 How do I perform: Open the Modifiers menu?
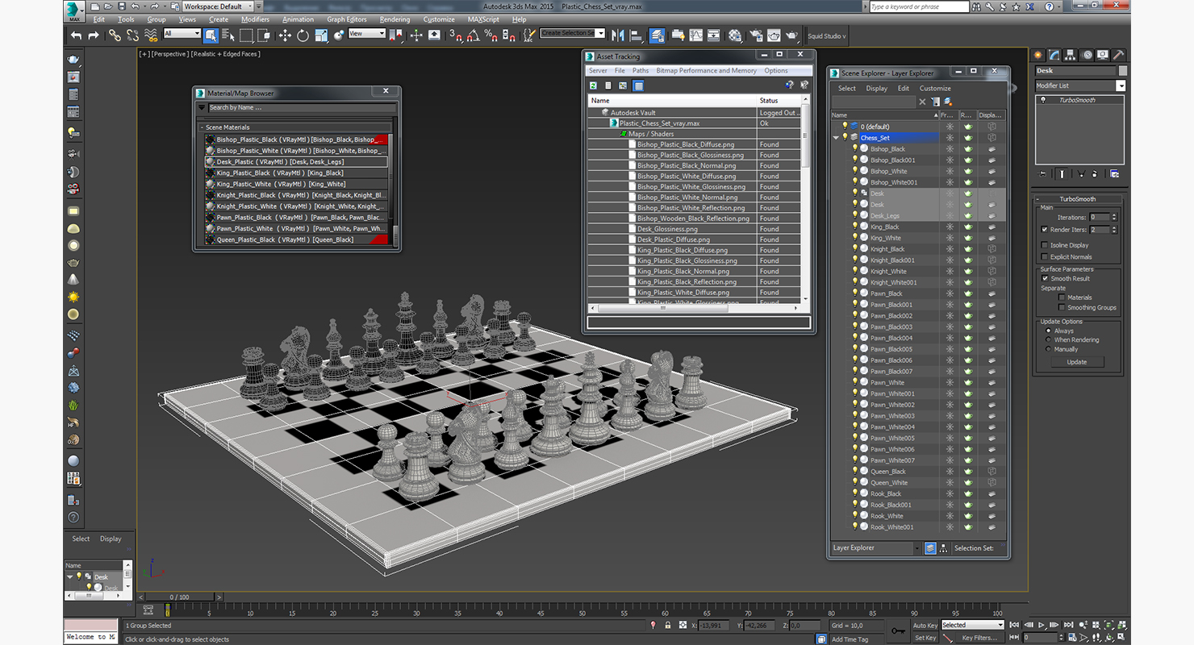[256, 19]
